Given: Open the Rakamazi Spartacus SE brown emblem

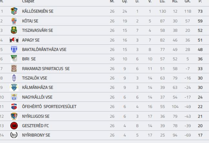Looking at the screenshot, I should 14,68.
